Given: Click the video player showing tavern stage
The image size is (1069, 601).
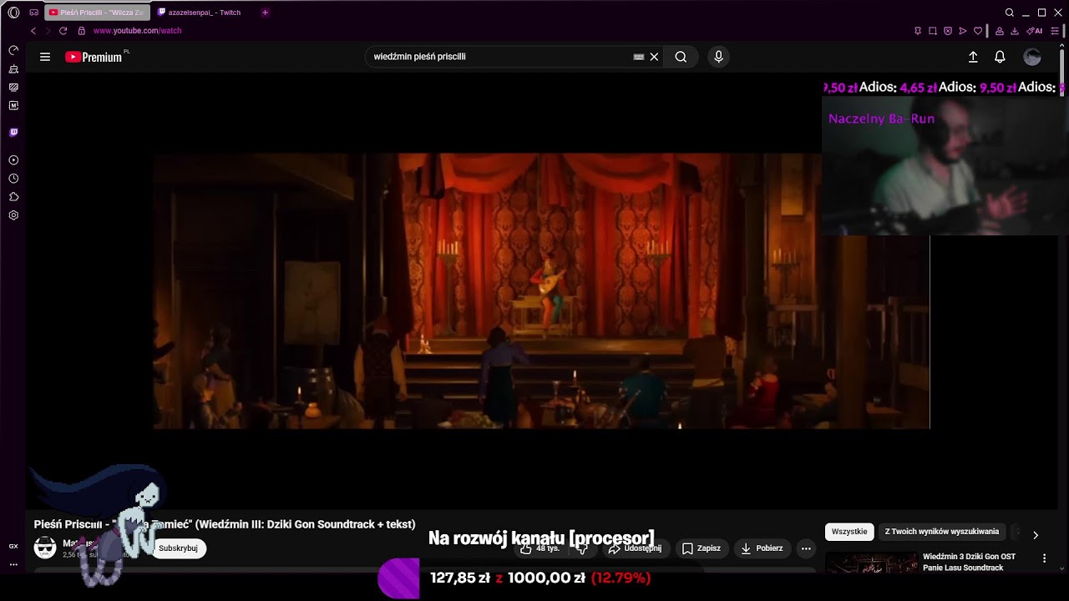Looking at the screenshot, I should click(541, 290).
